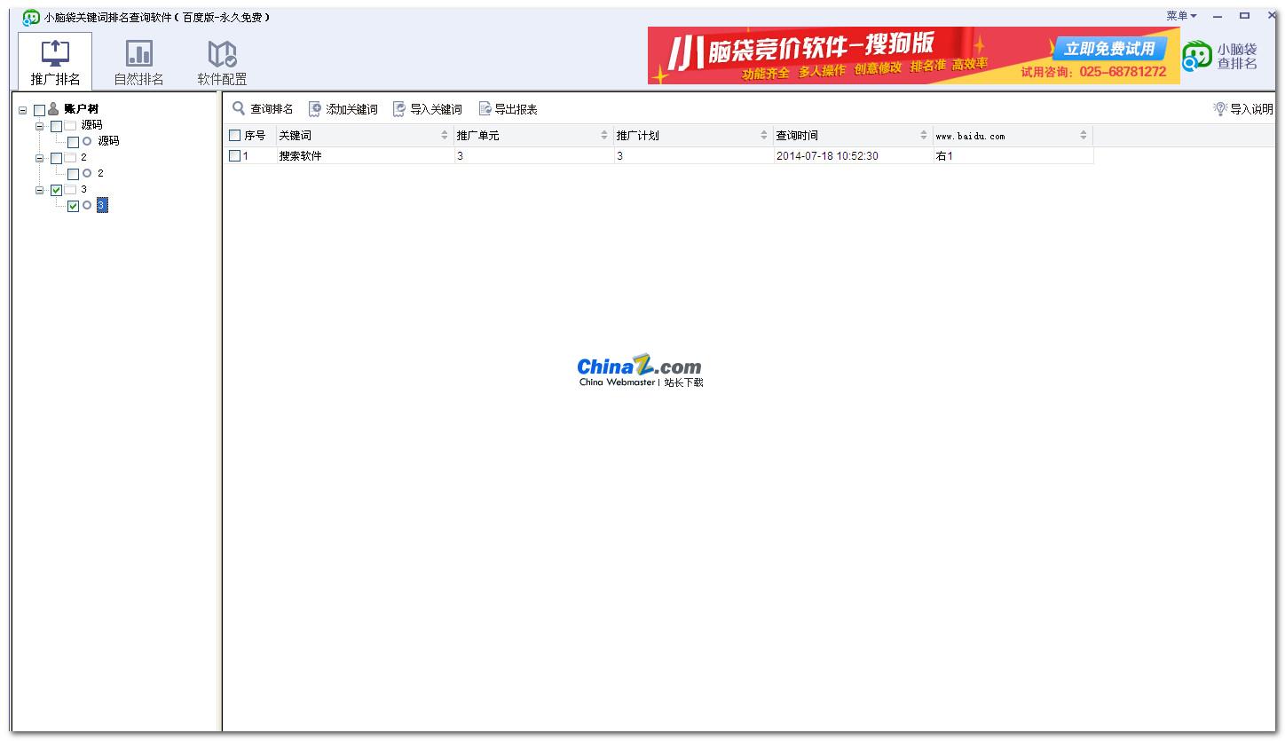Image resolution: width=1285 pixels, height=741 pixels.
Task: Collapse the folder 2 tree node
Action: (39, 158)
